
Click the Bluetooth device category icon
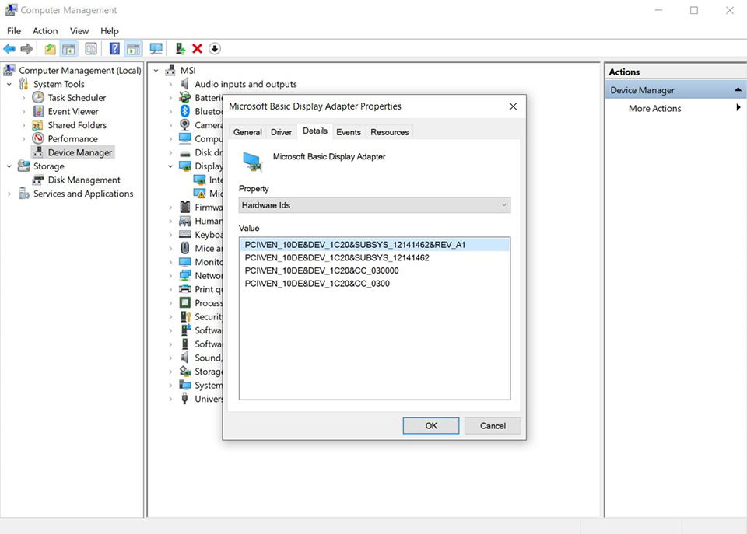click(185, 111)
